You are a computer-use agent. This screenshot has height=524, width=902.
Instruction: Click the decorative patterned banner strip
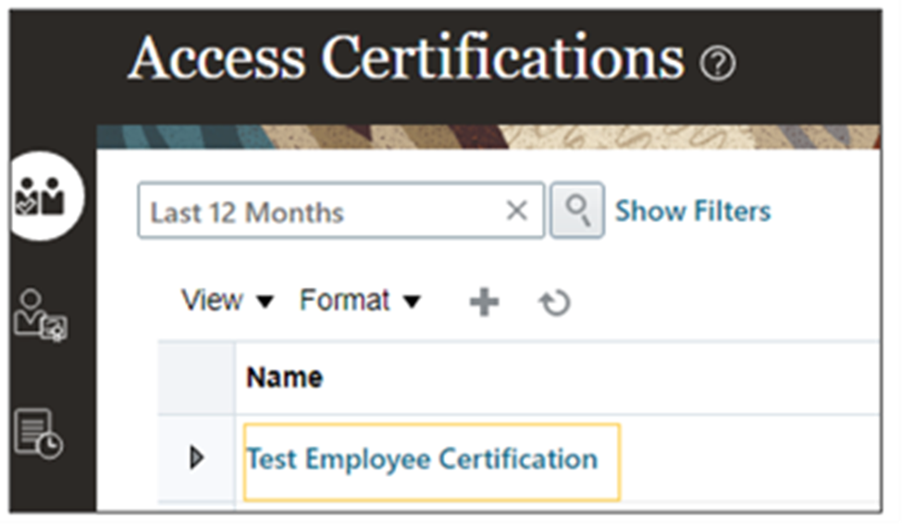(x=488, y=137)
